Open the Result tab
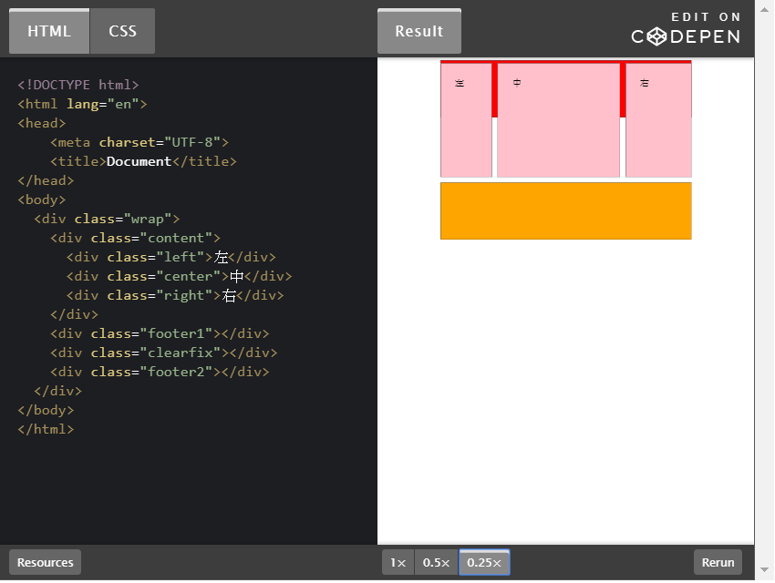This screenshot has height=583, width=775. click(419, 31)
